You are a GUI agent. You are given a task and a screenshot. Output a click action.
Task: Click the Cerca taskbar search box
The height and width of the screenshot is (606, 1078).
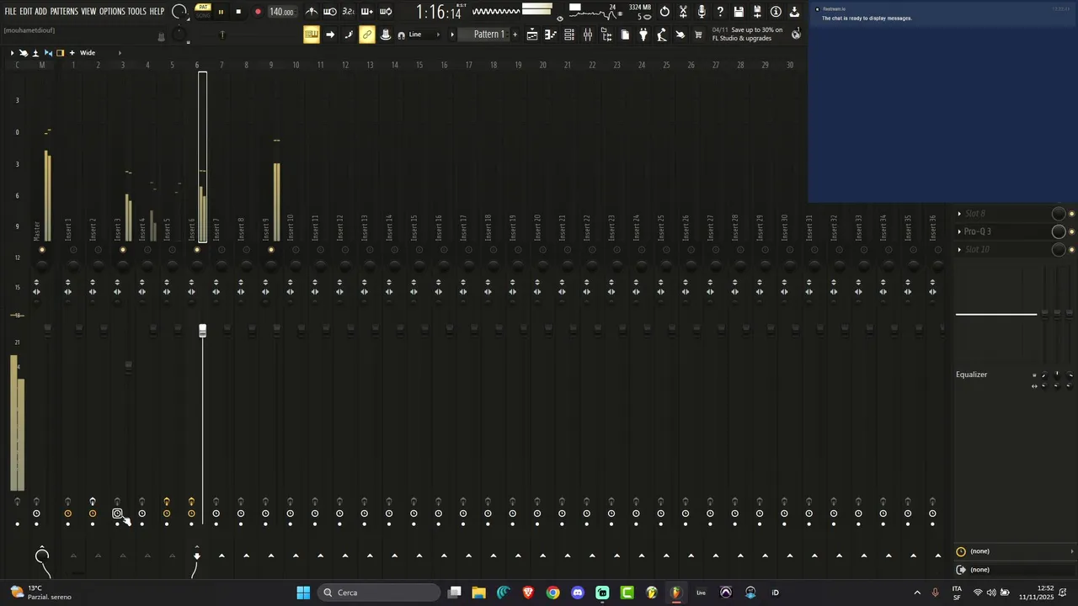pyautogui.click(x=380, y=593)
